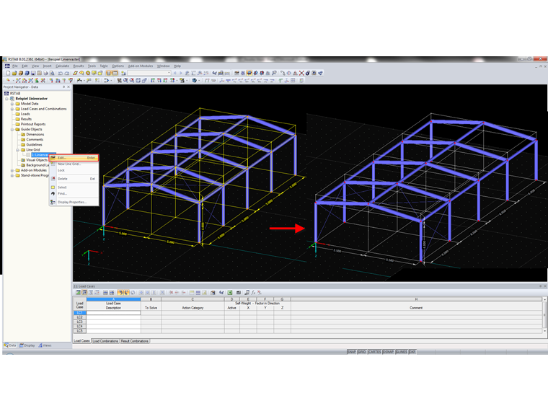548x411 pixels.
Task: Open the Calculate menu
Action: coord(62,66)
